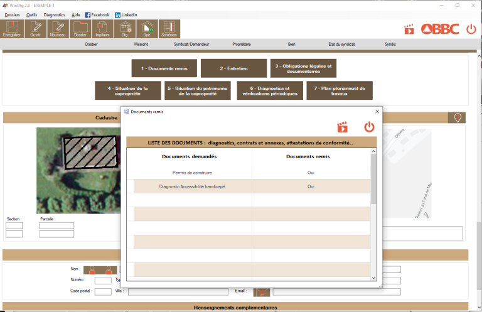Click the video icon in Documents remis dialog
The width and height of the screenshot is (482, 312).
pos(342,127)
